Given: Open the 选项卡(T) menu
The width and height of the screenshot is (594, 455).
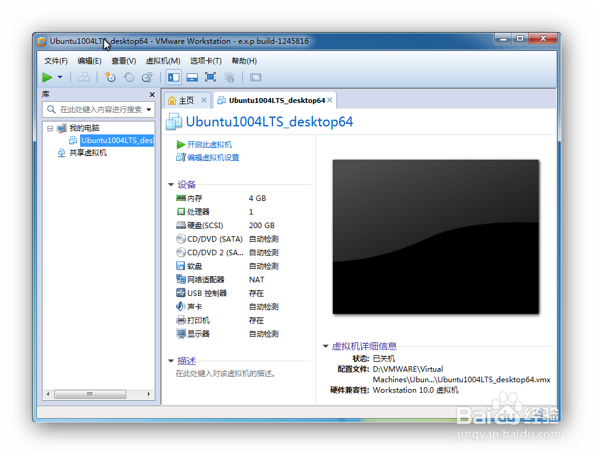Looking at the screenshot, I should (206, 61).
